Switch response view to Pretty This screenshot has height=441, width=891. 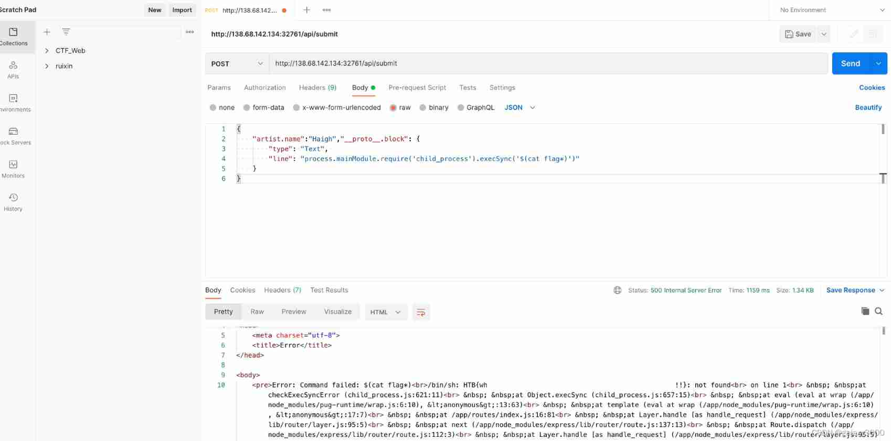tap(223, 312)
